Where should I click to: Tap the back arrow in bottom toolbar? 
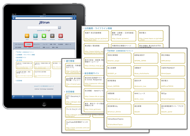pos(14,97)
